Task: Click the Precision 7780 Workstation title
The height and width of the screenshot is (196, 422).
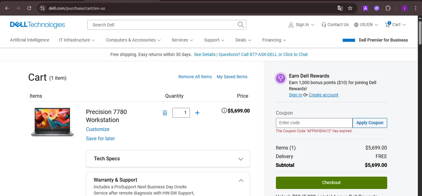Action: click(x=106, y=116)
